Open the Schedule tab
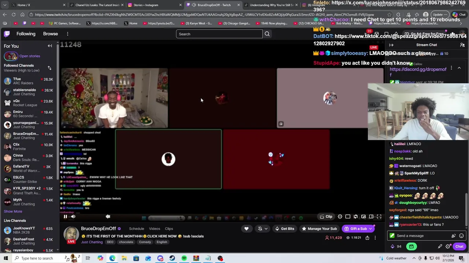Screen dimensions: 469x263 (136, 229)
